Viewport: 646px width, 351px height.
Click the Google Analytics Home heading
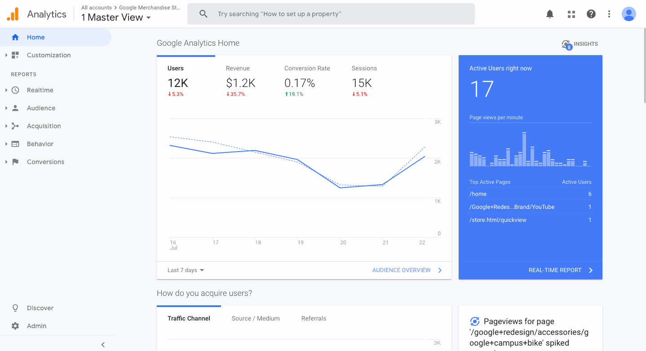coord(198,43)
